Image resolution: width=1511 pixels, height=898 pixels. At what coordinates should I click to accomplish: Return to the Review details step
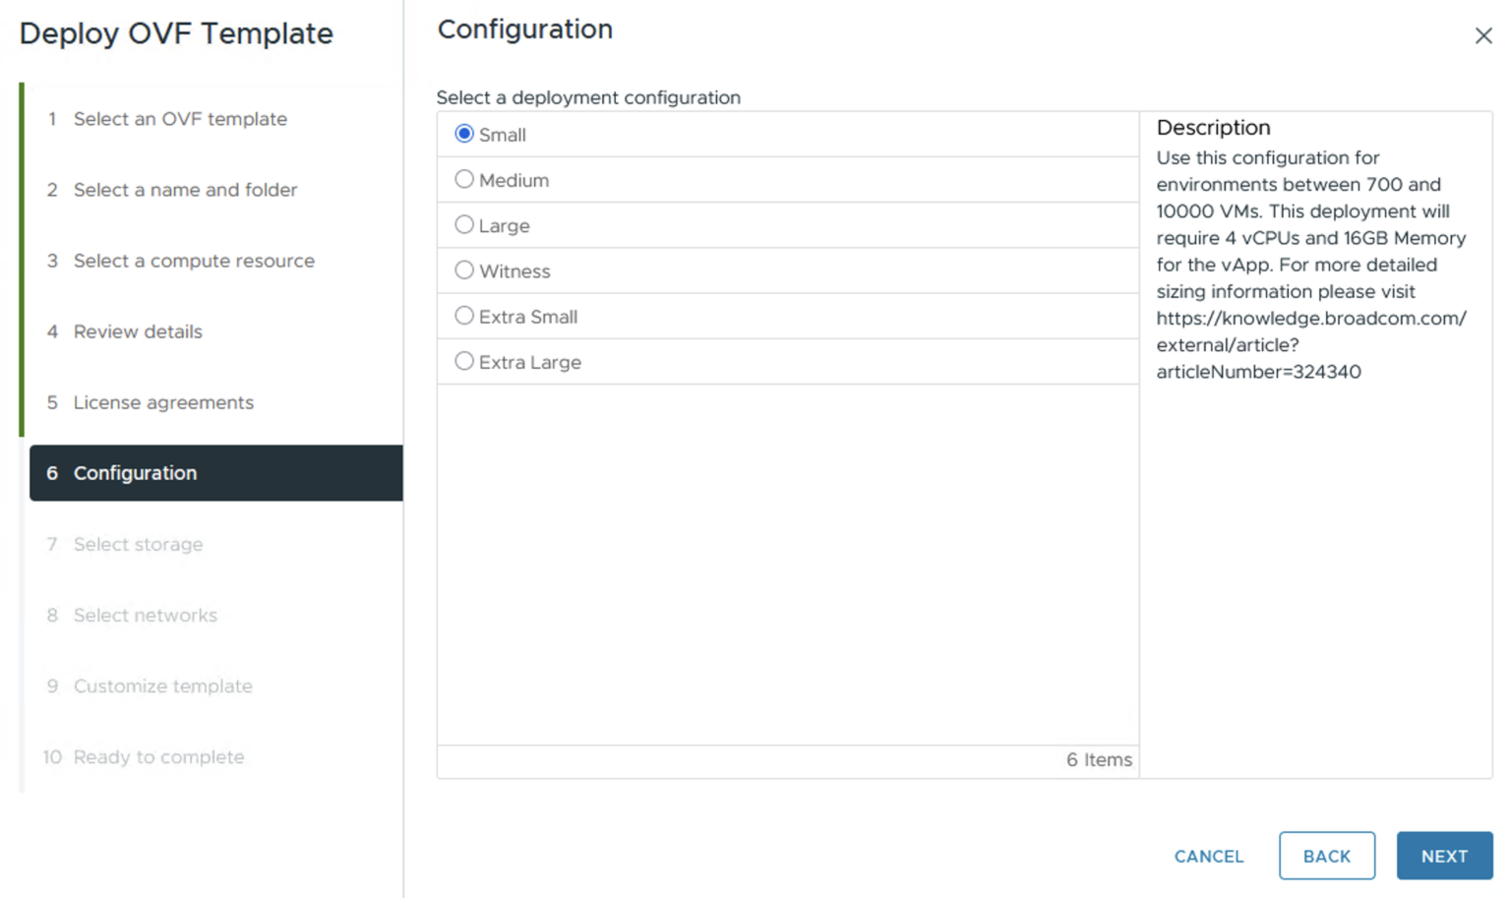(137, 331)
